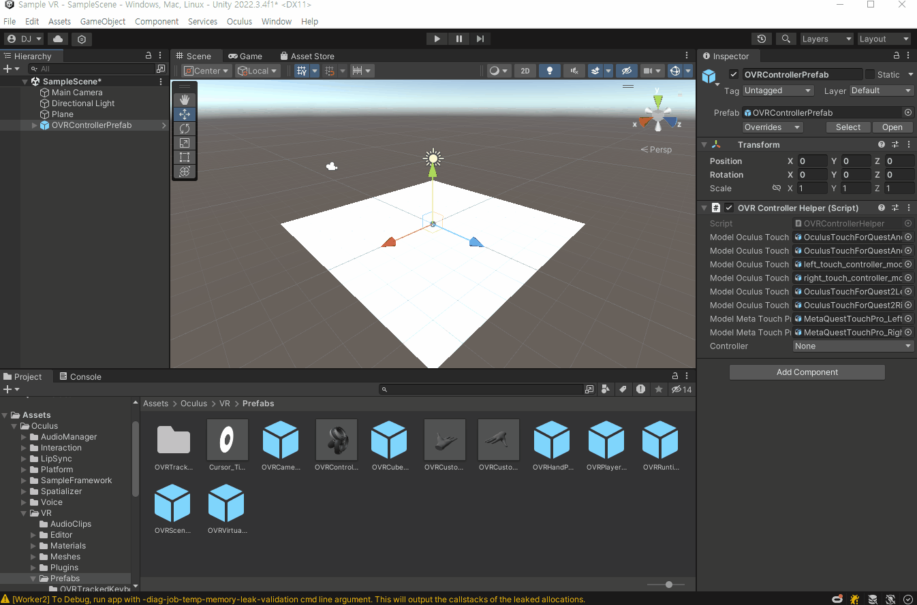The height and width of the screenshot is (605, 917).
Task: Toggle grid visibility in scene toolbar
Action: click(x=302, y=71)
